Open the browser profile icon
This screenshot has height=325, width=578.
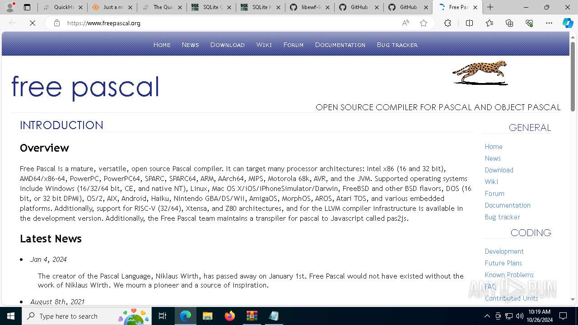click(x=10, y=7)
